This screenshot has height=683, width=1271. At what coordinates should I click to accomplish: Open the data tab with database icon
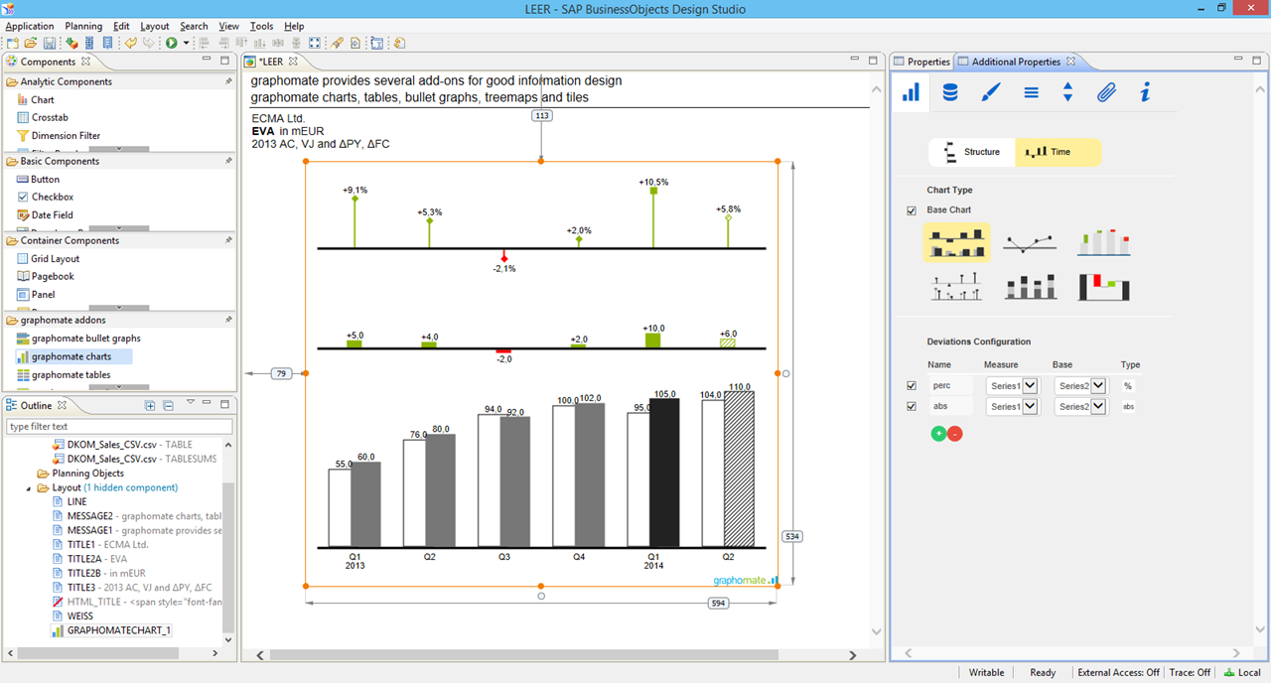click(950, 92)
